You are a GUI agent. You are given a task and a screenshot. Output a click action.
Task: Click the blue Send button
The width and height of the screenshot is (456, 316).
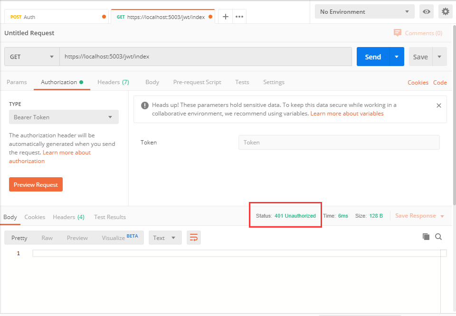click(x=373, y=57)
